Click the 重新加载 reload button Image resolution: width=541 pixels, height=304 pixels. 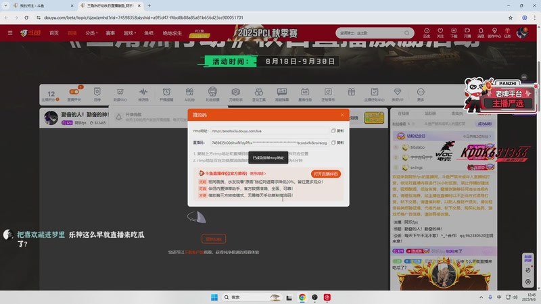[x=214, y=239]
